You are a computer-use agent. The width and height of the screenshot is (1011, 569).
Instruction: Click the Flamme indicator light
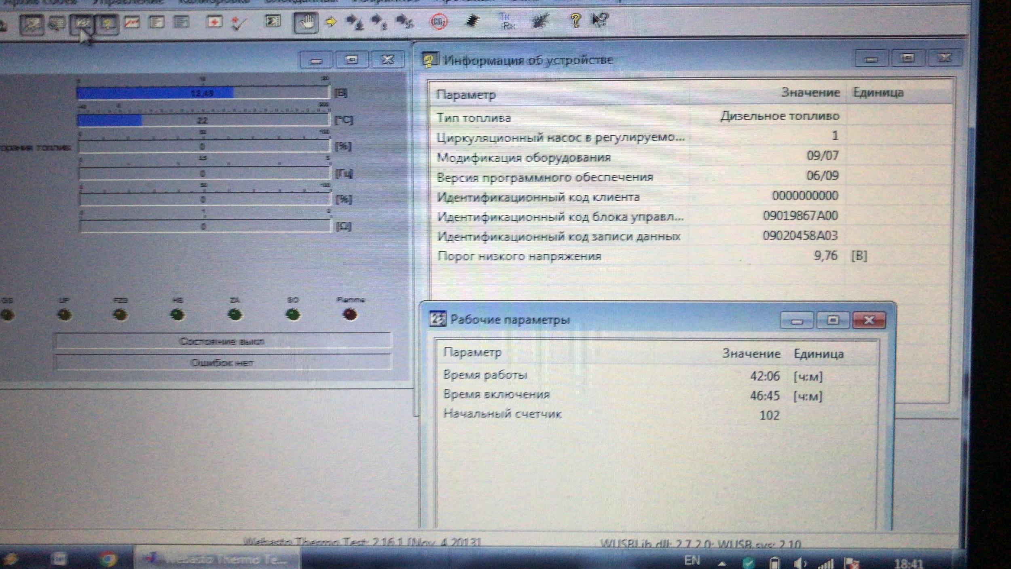point(350,314)
